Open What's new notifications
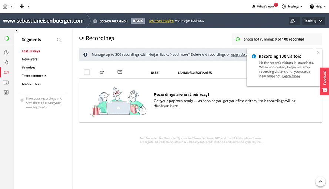329x189 pixels. pos(265,6)
